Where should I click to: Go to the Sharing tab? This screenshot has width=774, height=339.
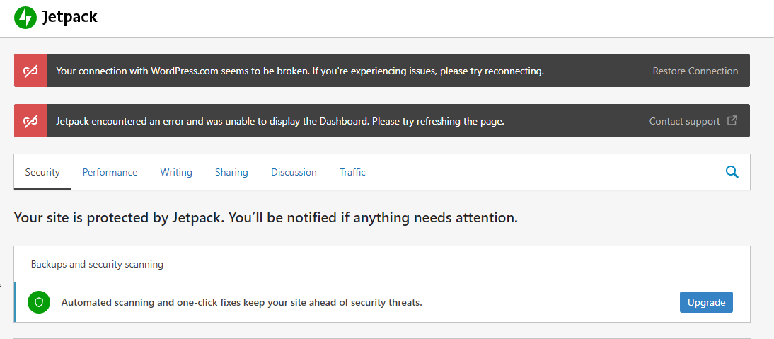231,172
